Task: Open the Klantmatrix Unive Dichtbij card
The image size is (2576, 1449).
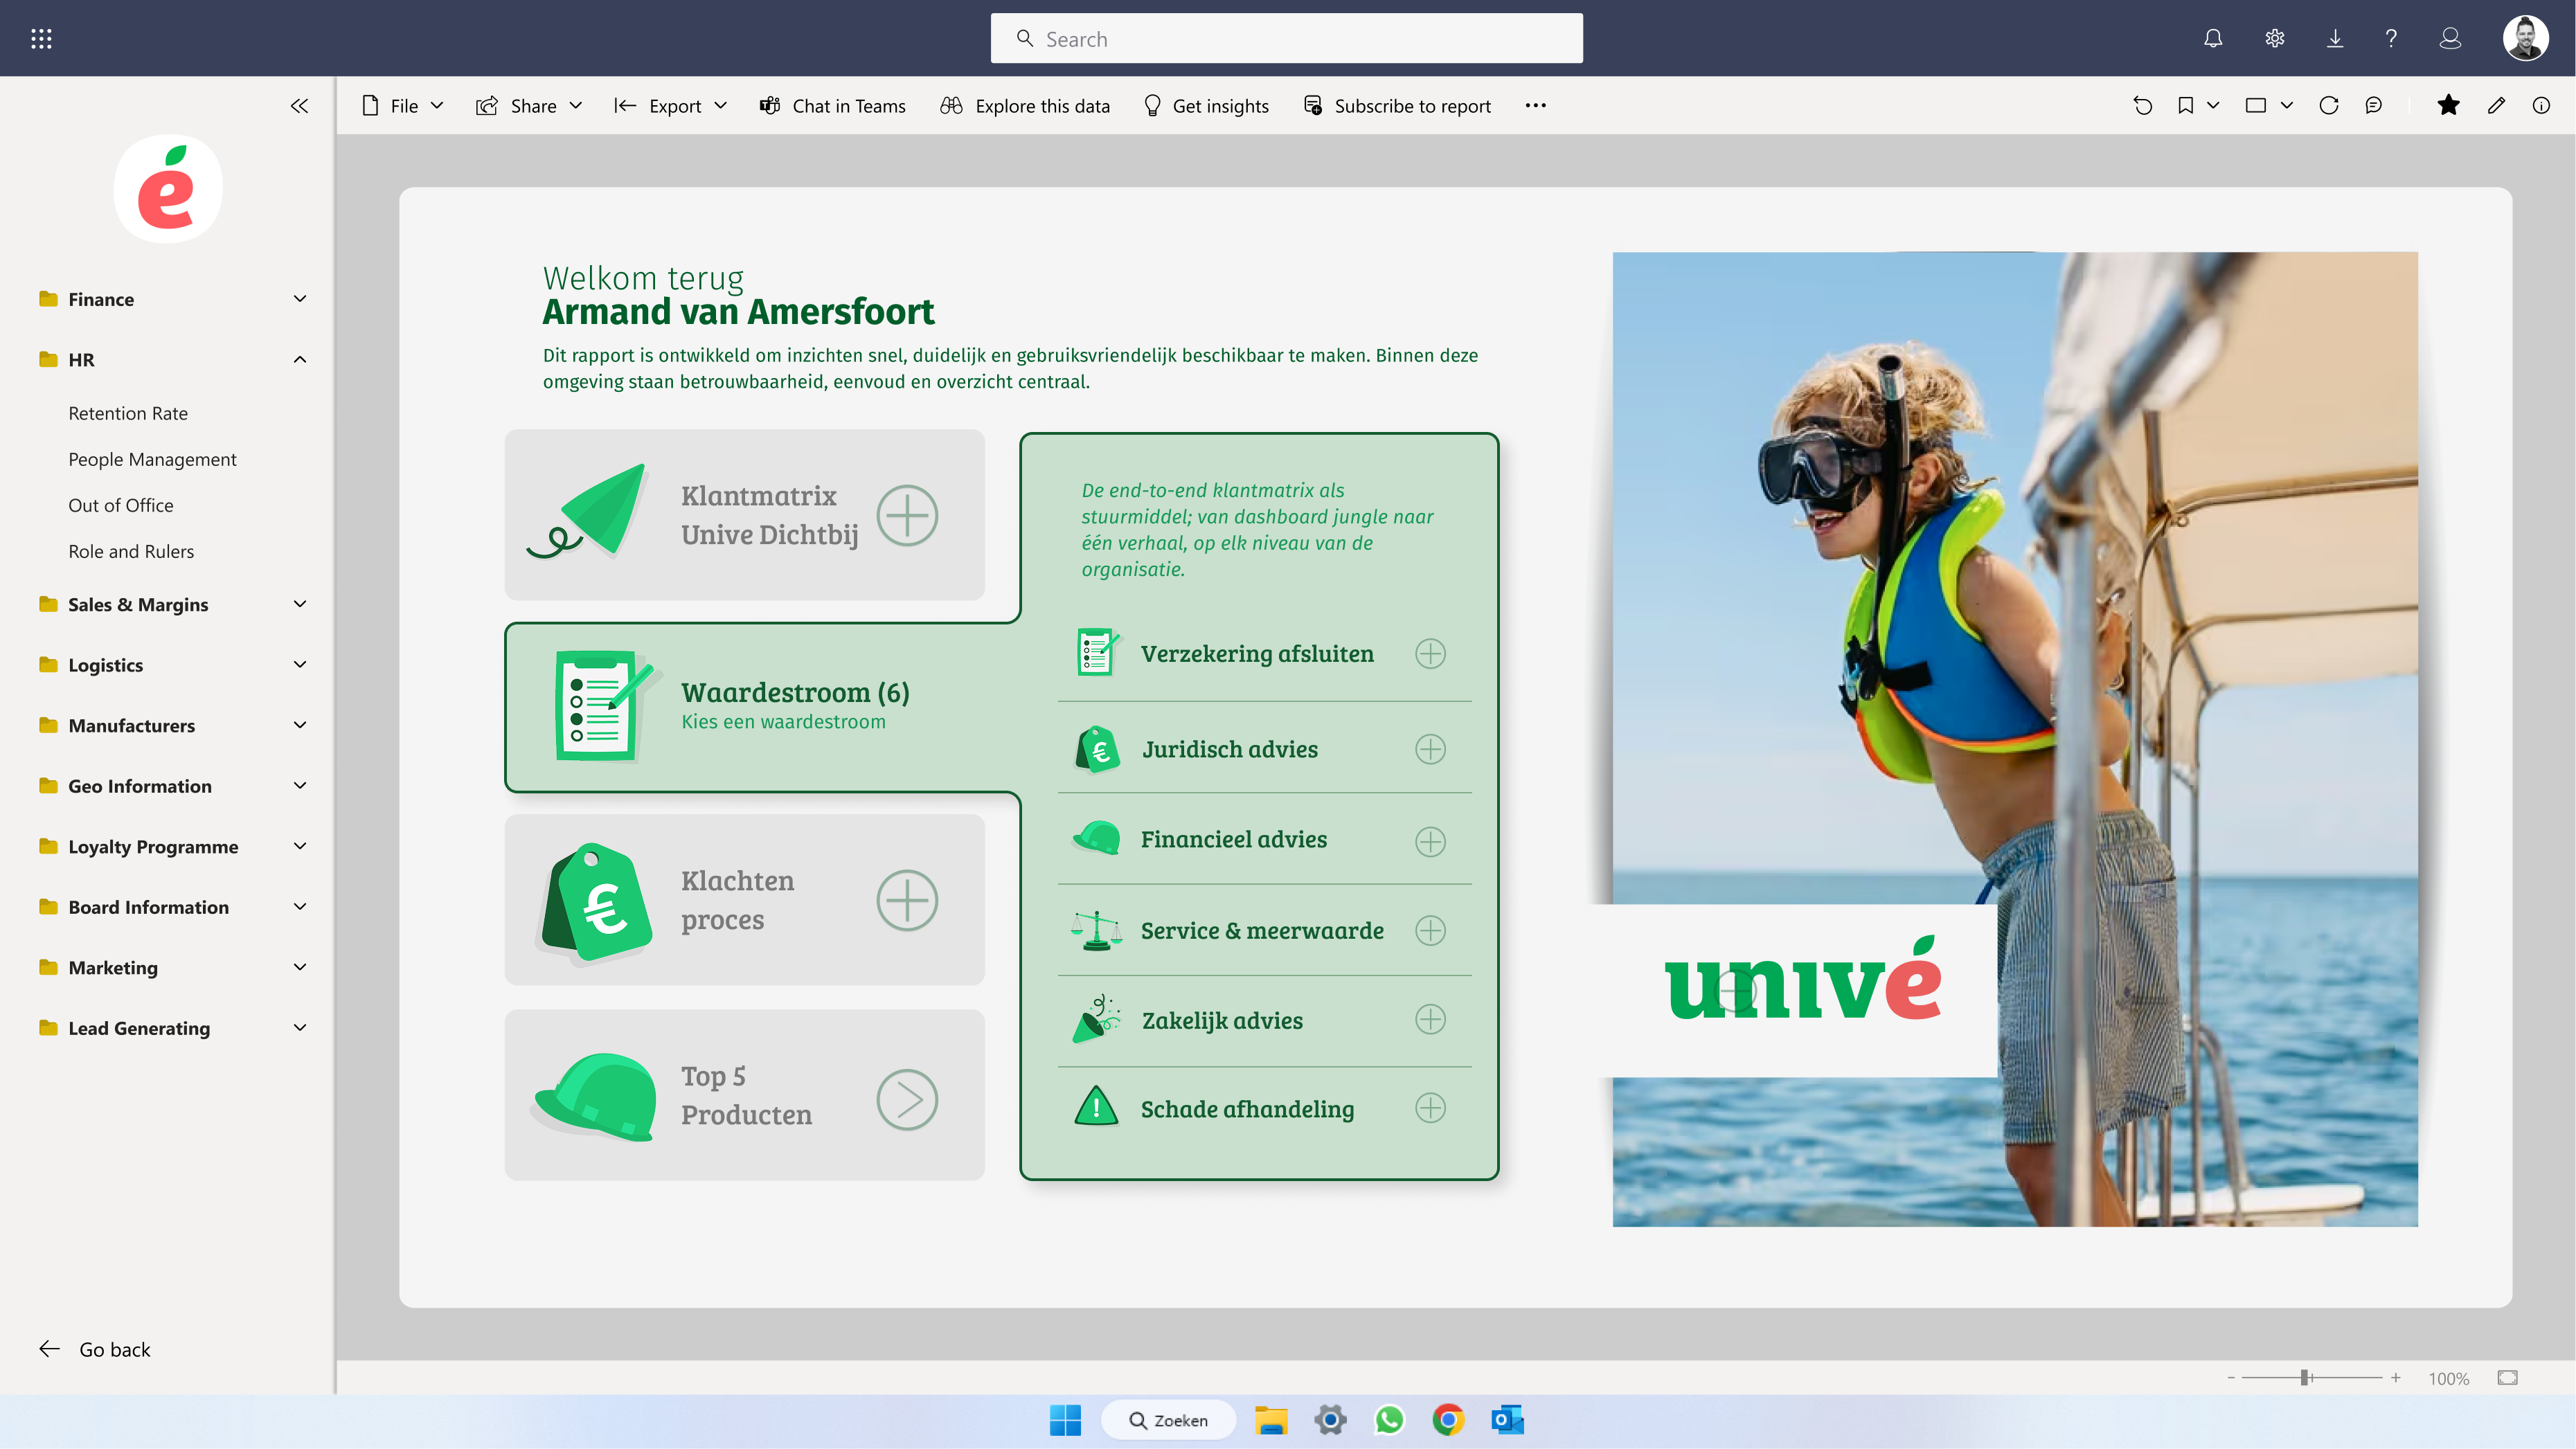Action: click(x=745, y=515)
